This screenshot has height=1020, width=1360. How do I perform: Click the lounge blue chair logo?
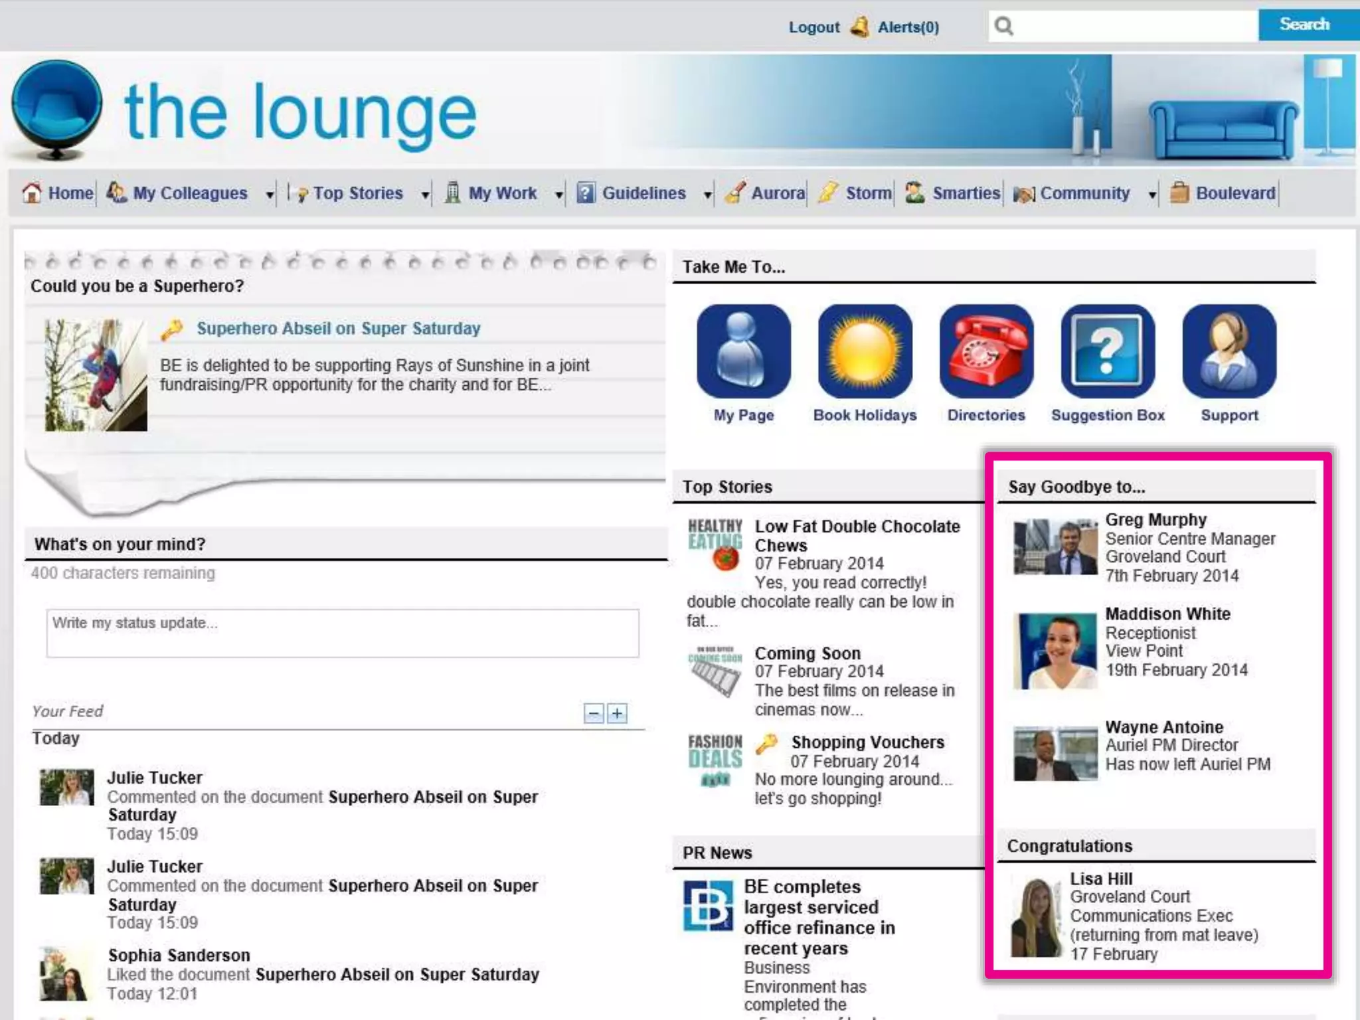pyautogui.click(x=57, y=110)
